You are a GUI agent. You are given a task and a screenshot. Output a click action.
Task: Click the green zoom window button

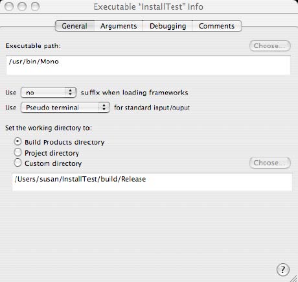click(35, 6)
